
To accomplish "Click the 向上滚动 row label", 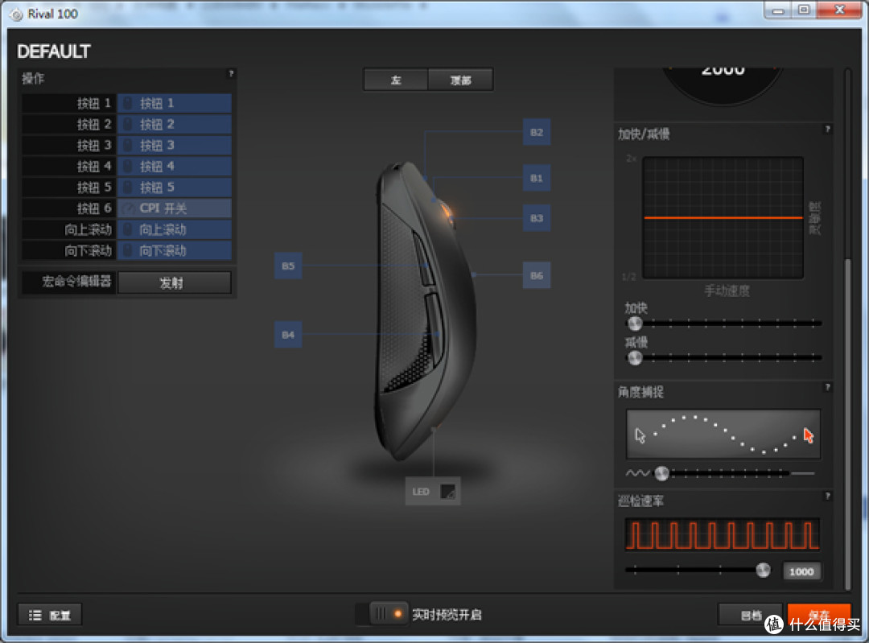I will [x=89, y=229].
